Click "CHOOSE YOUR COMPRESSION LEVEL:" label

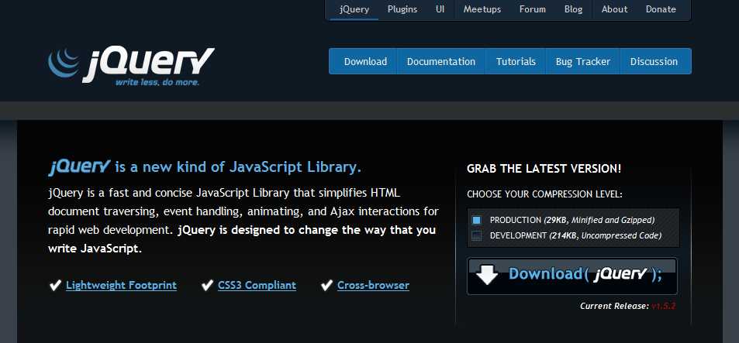[x=544, y=194]
